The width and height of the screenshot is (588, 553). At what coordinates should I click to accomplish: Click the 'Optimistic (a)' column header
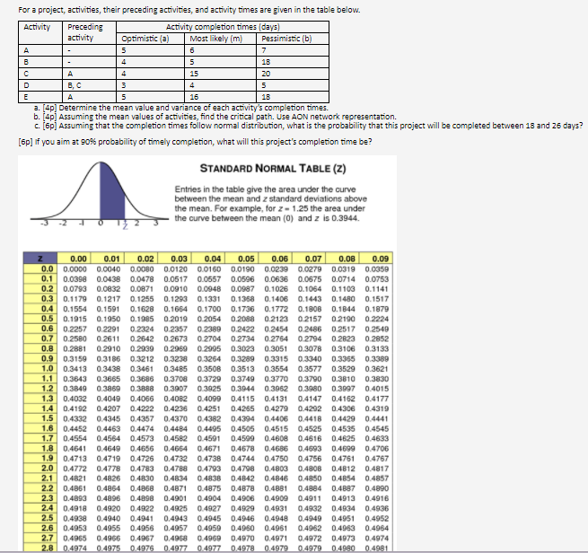point(151,39)
